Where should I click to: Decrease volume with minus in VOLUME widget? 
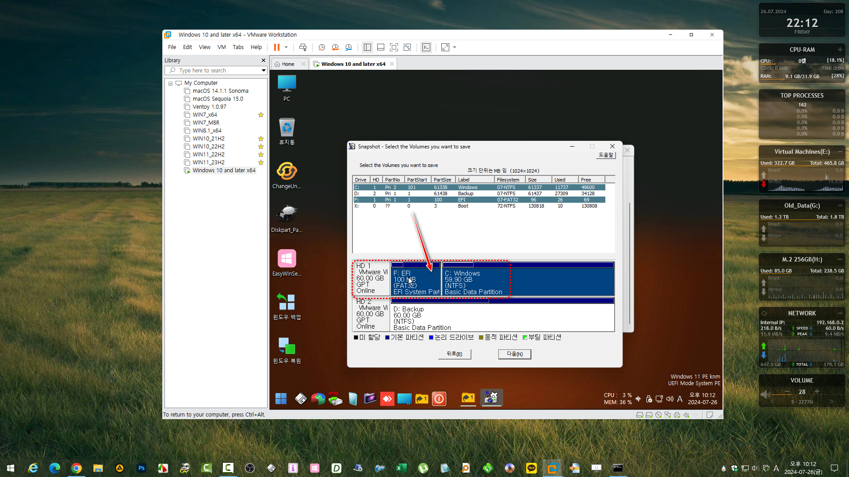(787, 392)
